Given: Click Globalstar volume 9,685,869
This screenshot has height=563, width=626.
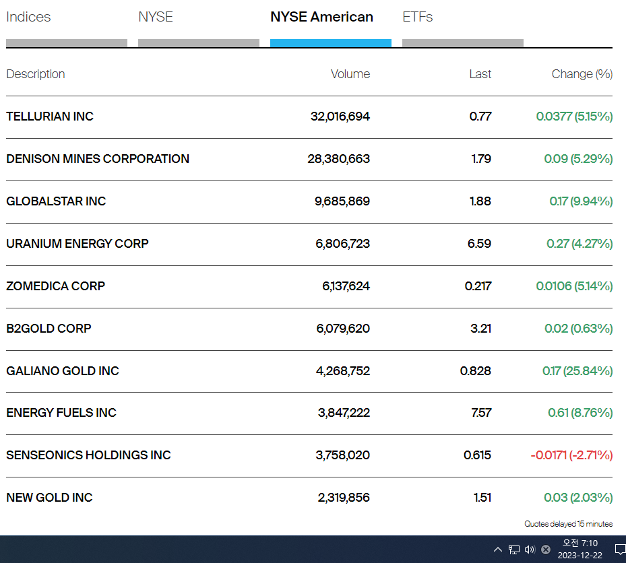Looking at the screenshot, I should (x=342, y=201).
